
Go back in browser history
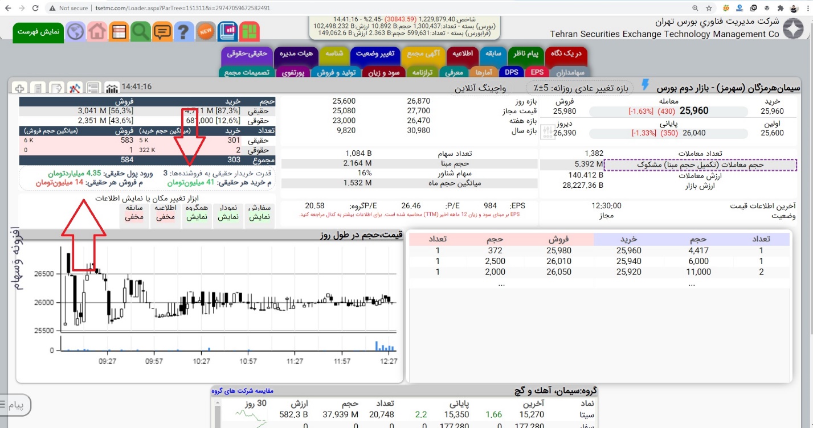click(x=8, y=8)
